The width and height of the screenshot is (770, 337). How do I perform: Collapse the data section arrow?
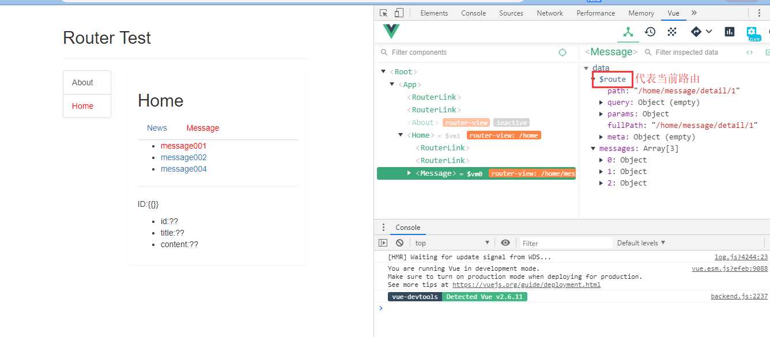pyautogui.click(x=586, y=68)
